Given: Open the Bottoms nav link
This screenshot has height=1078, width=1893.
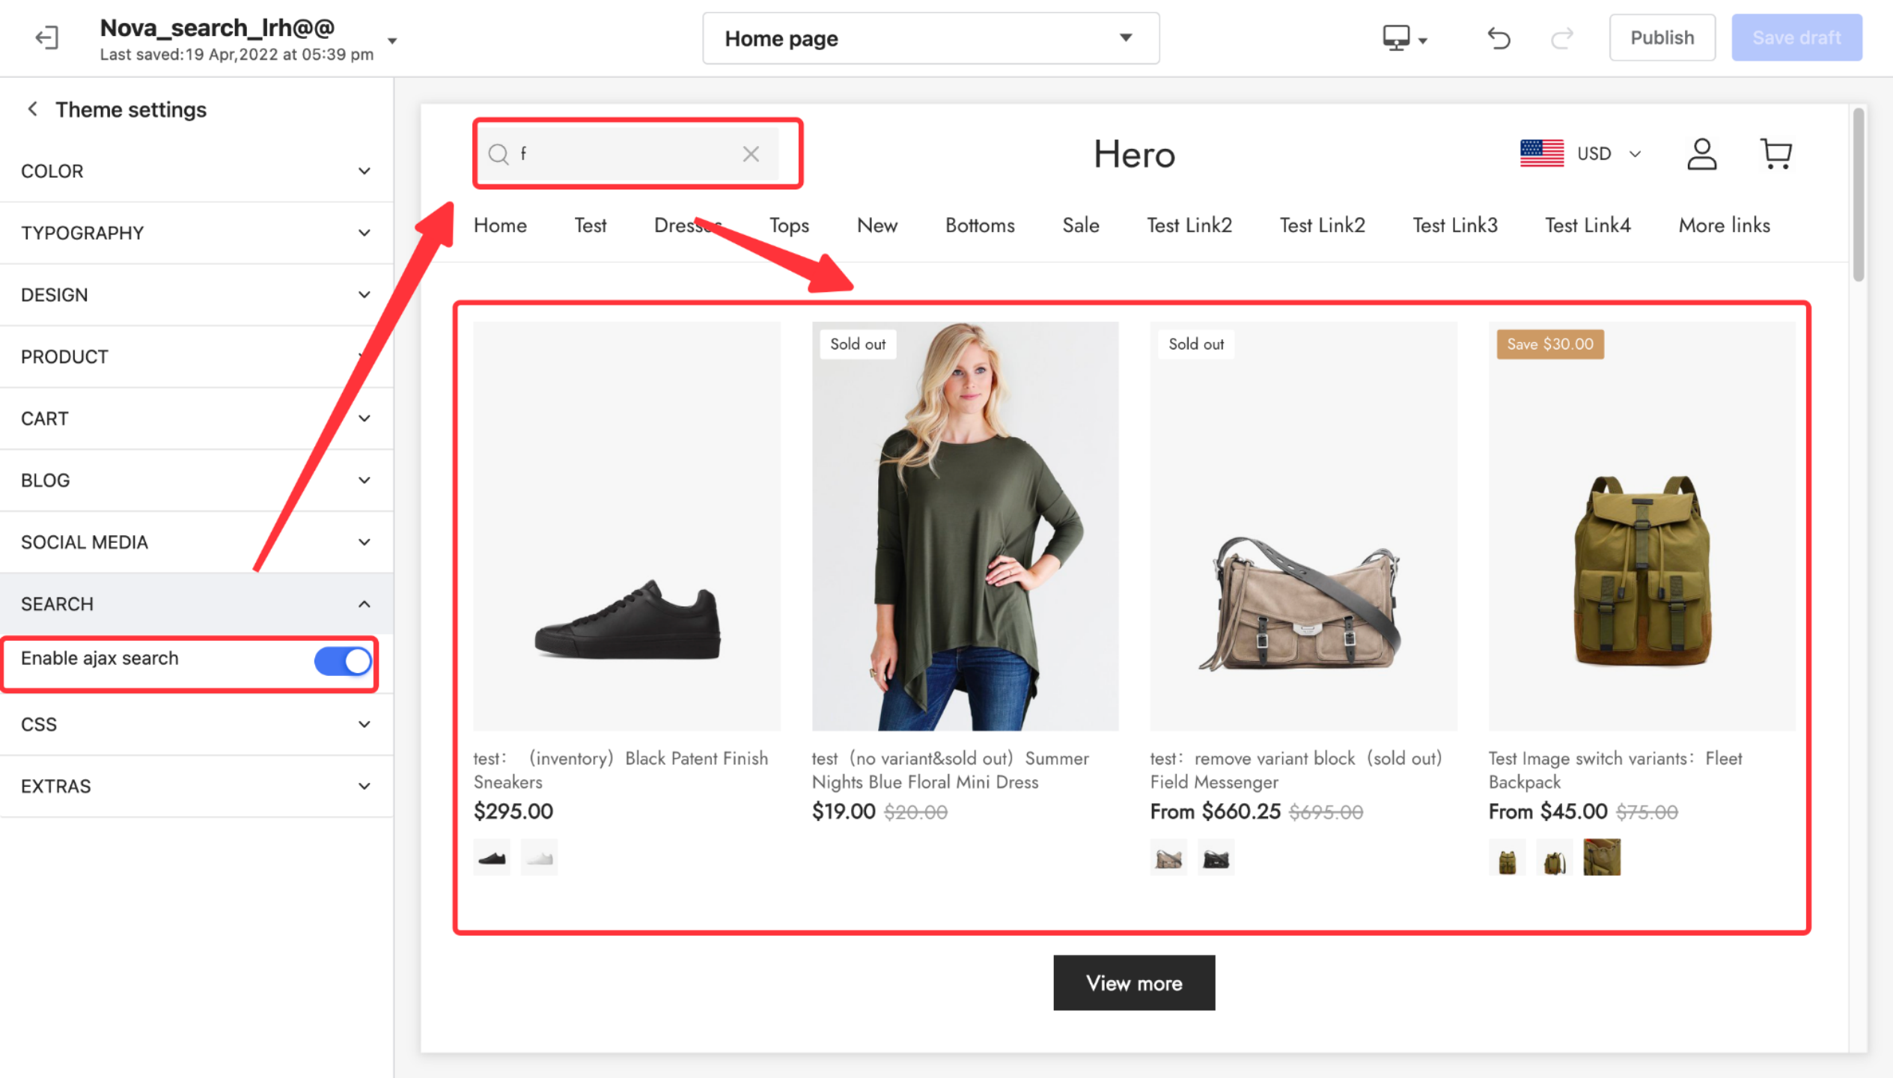Looking at the screenshot, I should pos(980,225).
